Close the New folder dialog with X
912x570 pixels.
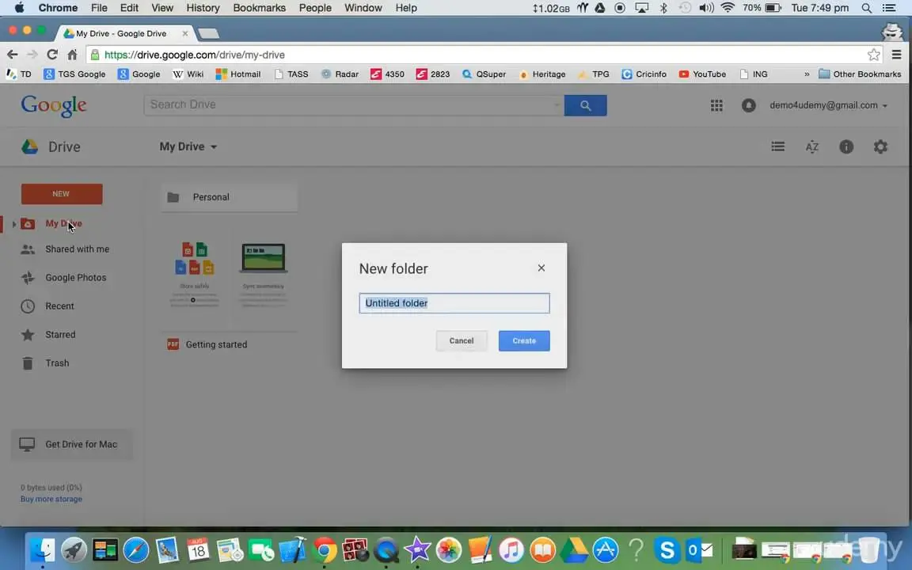(541, 268)
